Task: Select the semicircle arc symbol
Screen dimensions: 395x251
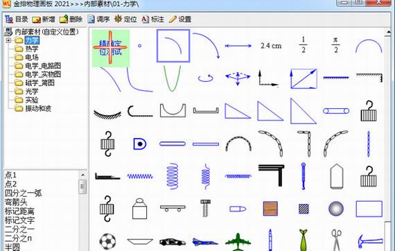Action: point(369,46)
